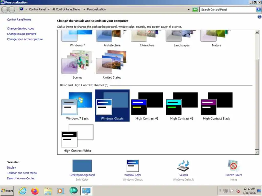Open Windows Media Player from the taskbar
The image size is (262, 196).
pyautogui.click(x=60, y=191)
